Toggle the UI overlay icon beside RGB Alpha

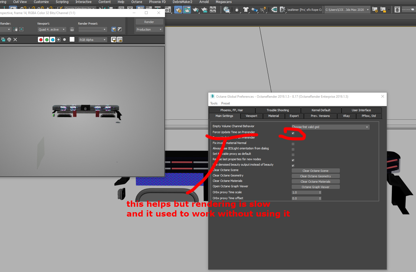pos(114,40)
